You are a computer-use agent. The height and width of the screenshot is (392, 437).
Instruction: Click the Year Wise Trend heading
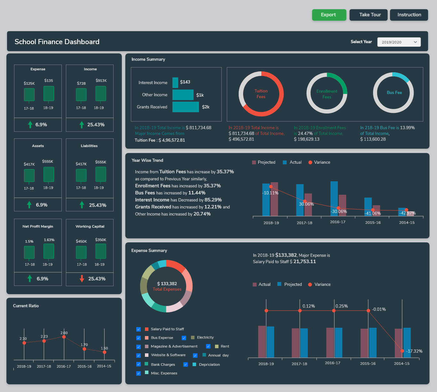[x=147, y=160]
